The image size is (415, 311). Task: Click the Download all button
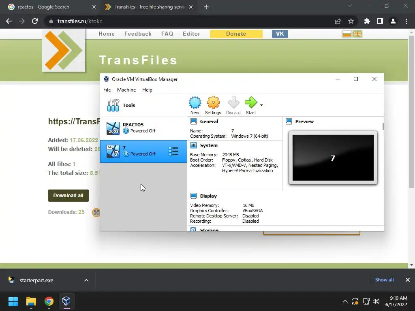point(68,196)
